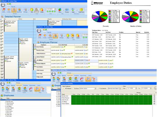
Task: Click Number of Duties pie chart in report
Action: pos(130,17)
